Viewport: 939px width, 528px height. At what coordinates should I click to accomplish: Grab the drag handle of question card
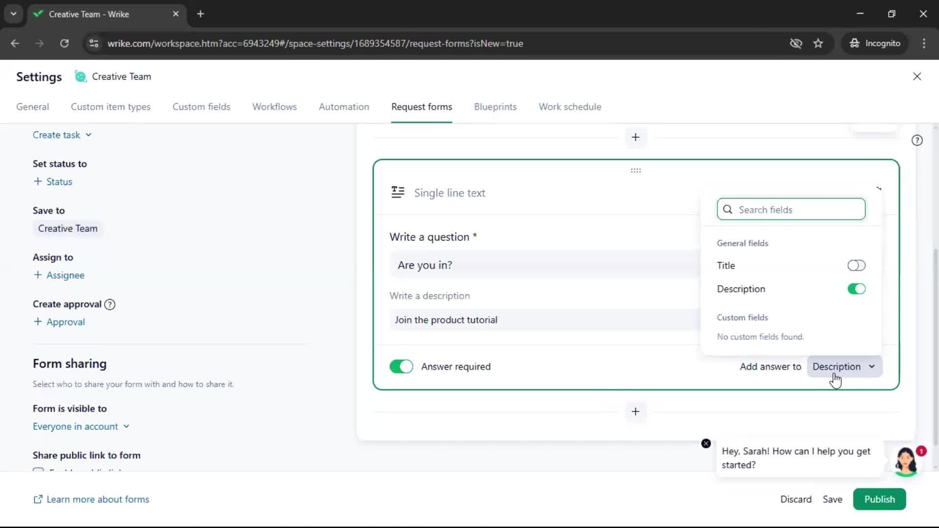point(636,171)
